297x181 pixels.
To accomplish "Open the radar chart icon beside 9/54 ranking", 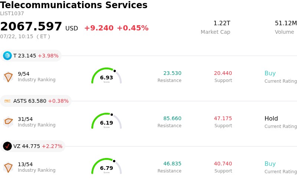I will (8, 77).
